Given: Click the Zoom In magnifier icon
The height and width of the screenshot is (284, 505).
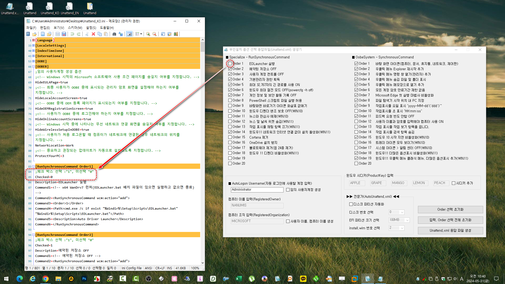Looking at the screenshot, I should [148, 34].
